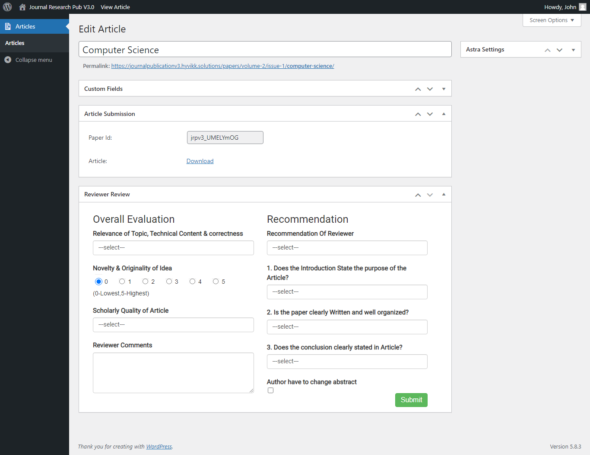
Task: Click the WordPress logo icon
Action: (7, 7)
